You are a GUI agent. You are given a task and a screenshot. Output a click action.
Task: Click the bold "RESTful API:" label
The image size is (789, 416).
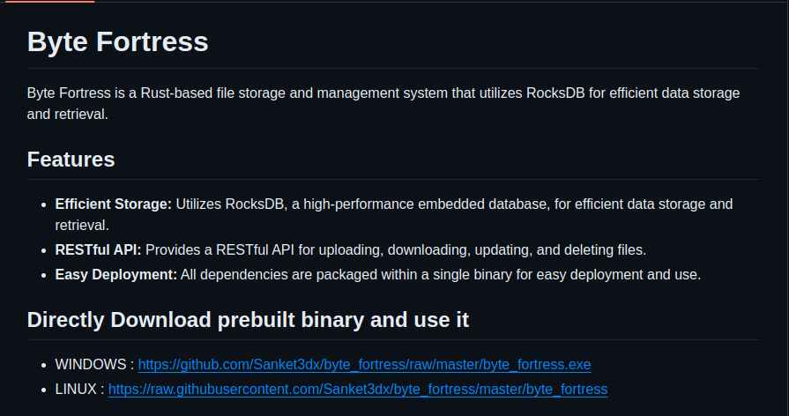(98, 250)
